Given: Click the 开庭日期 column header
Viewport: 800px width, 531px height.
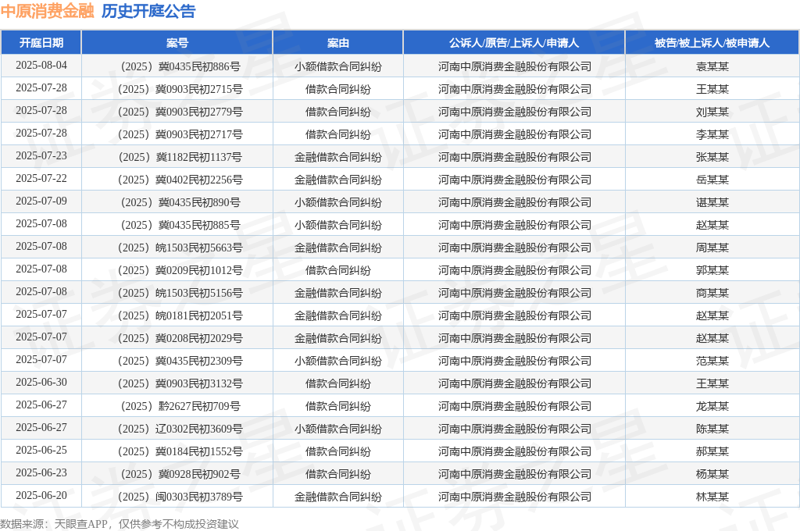Looking at the screenshot, I should [x=41, y=43].
